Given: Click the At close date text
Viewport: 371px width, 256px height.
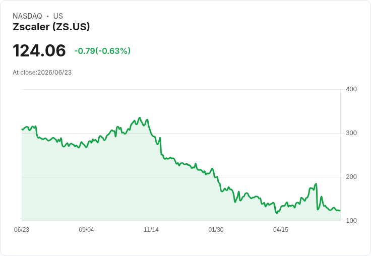Looking at the screenshot, I should tap(42, 73).
